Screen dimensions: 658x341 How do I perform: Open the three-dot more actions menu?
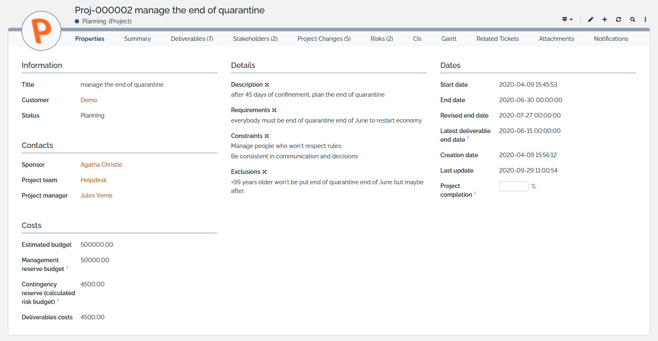click(645, 20)
